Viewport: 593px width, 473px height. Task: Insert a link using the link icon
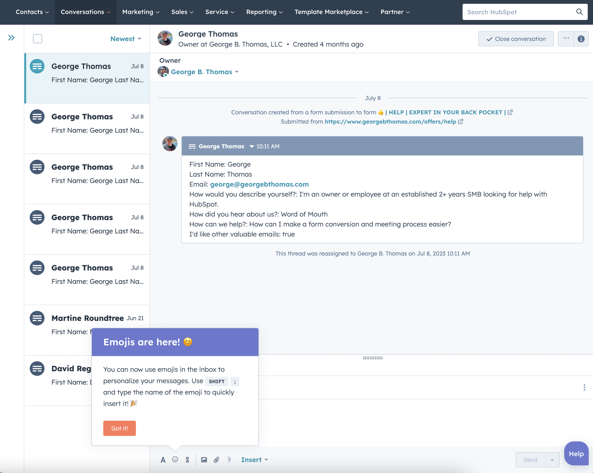click(187, 459)
